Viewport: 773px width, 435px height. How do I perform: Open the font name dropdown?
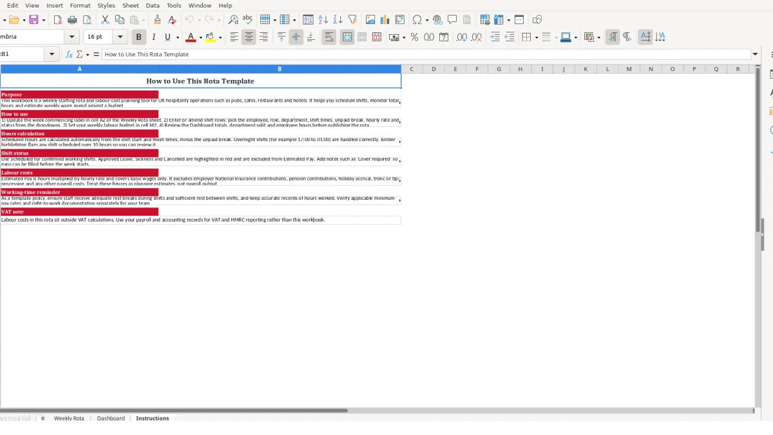click(72, 37)
